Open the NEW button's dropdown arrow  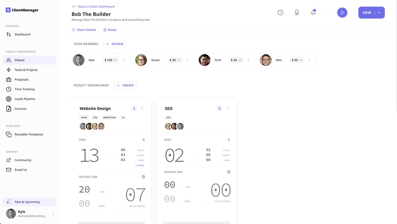coord(379,12)
